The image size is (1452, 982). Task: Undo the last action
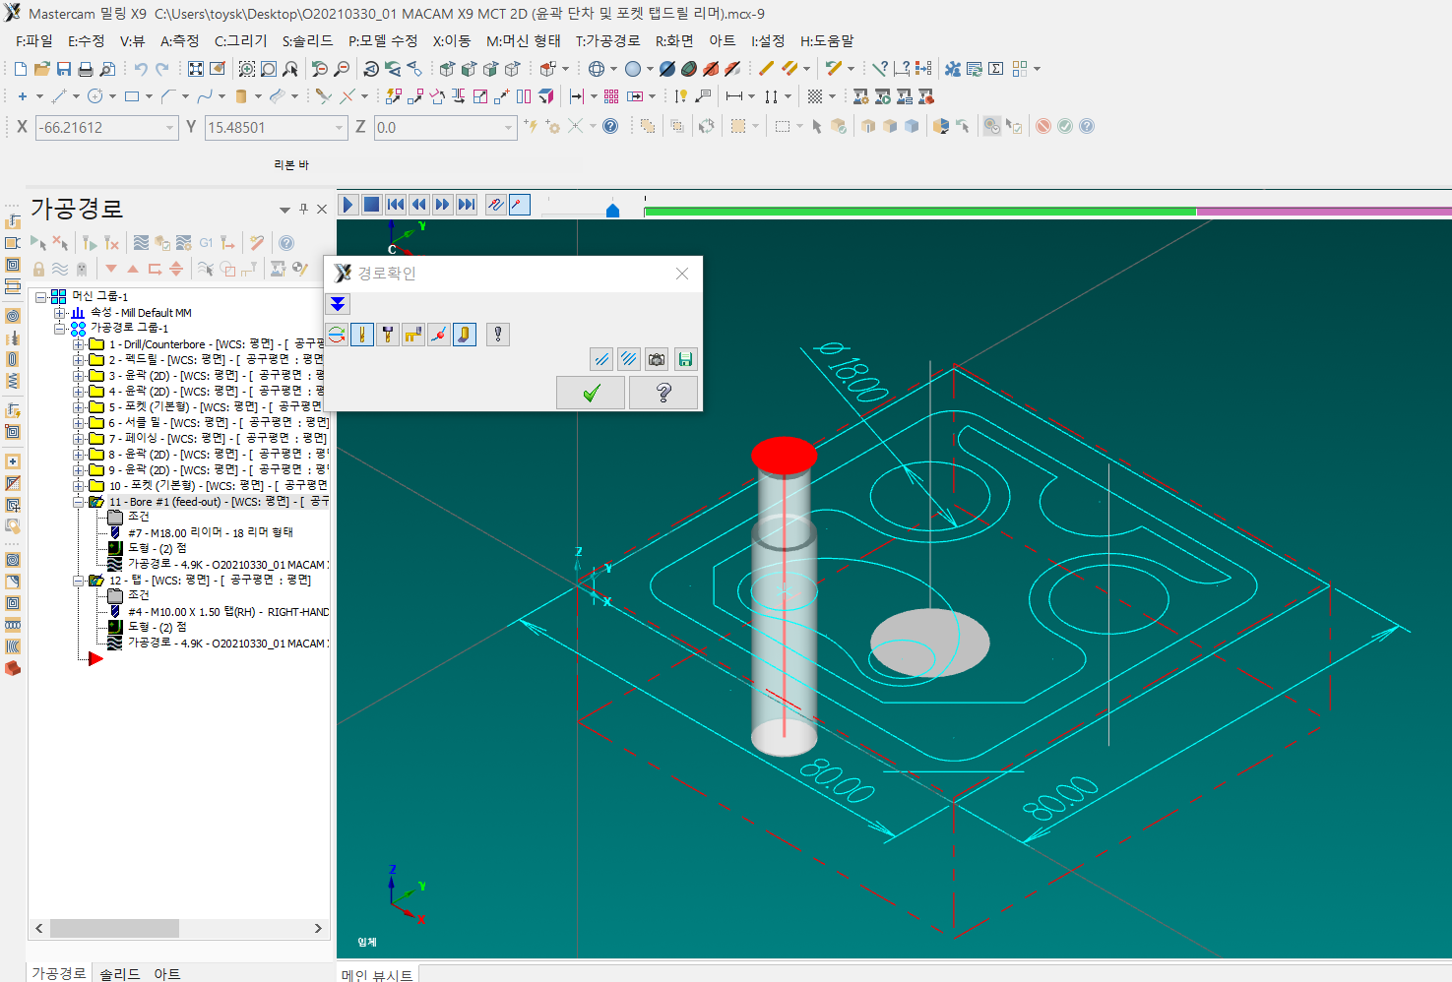coord(141,69)
